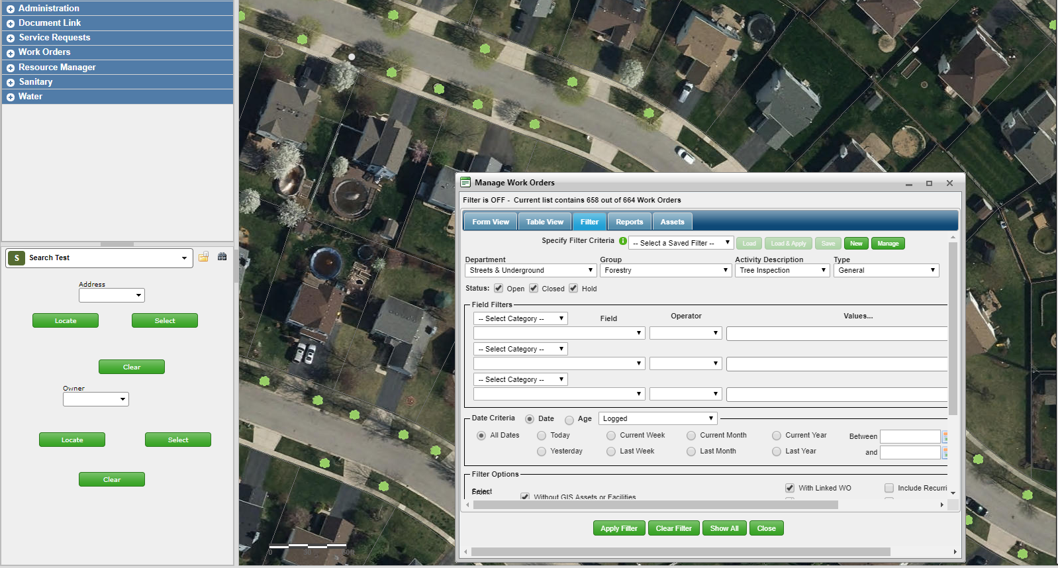
Task: Click the dialog bottom horizontal scrollbar
Action: [x=681, y=551]
